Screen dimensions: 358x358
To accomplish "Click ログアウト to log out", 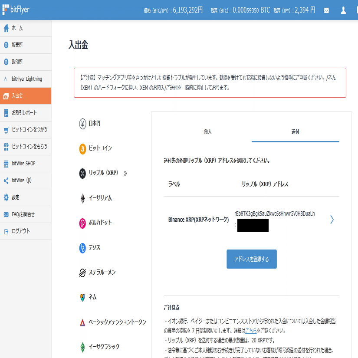I will (x=26, y=231).
